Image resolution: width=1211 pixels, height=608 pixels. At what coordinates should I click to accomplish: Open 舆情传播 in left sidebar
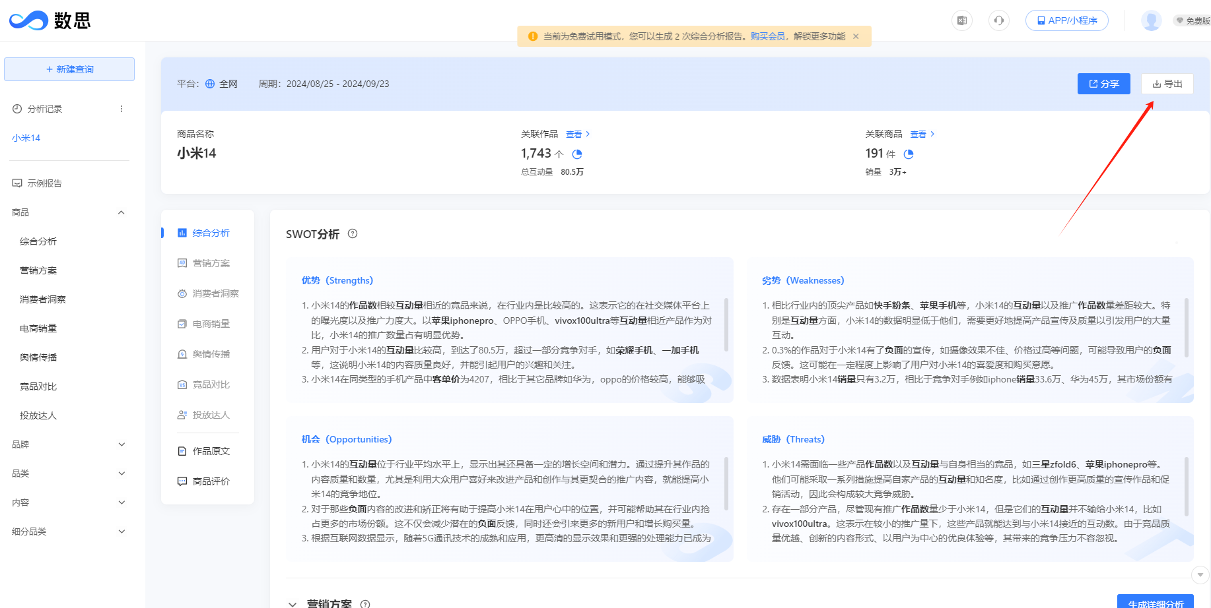[38, 357]
